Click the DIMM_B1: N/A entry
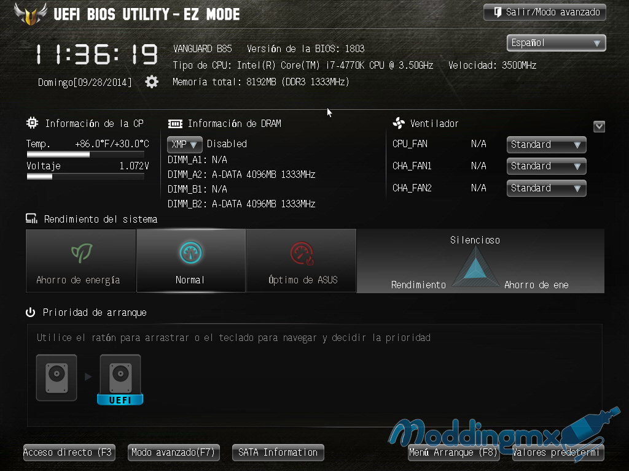The image size is (629, 471). (197, 189)
